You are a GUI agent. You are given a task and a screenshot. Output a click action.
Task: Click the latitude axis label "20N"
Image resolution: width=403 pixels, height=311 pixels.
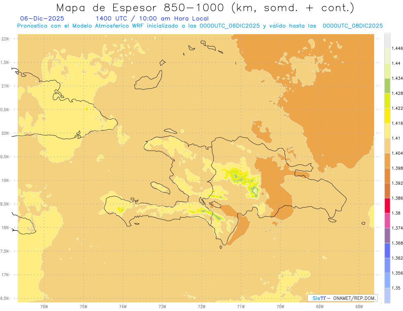tap(5, 133)
